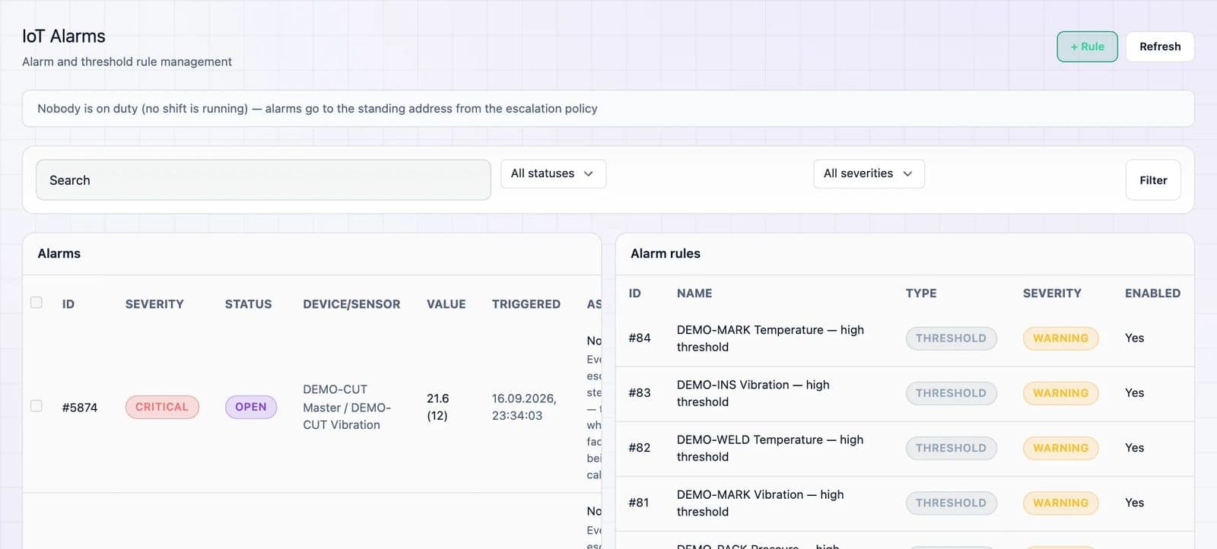This screenshot has width=1217, height=549.
Task: Click the Refresh button
Action: [1160, 46]
